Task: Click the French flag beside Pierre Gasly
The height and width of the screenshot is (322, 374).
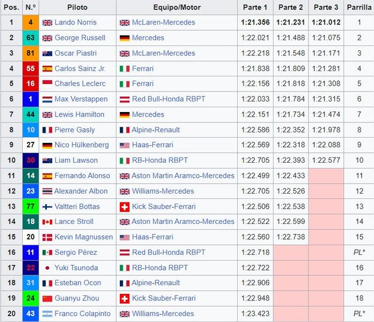Action: (47, 130)
